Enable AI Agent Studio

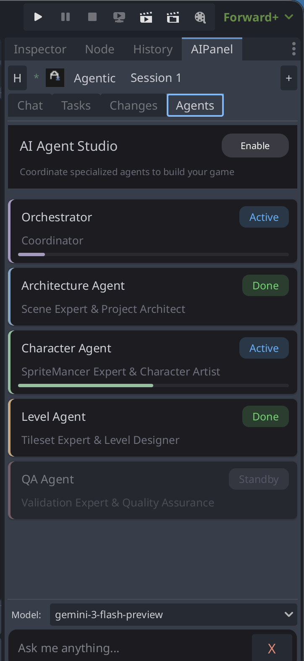coord(255,146)
